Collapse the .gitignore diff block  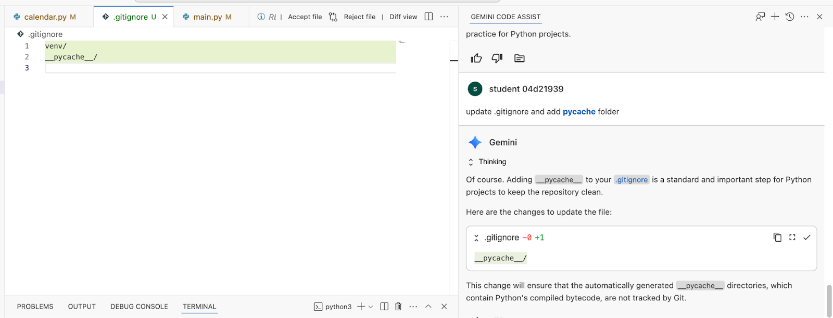pyautogui.click(x=476, y=238)
